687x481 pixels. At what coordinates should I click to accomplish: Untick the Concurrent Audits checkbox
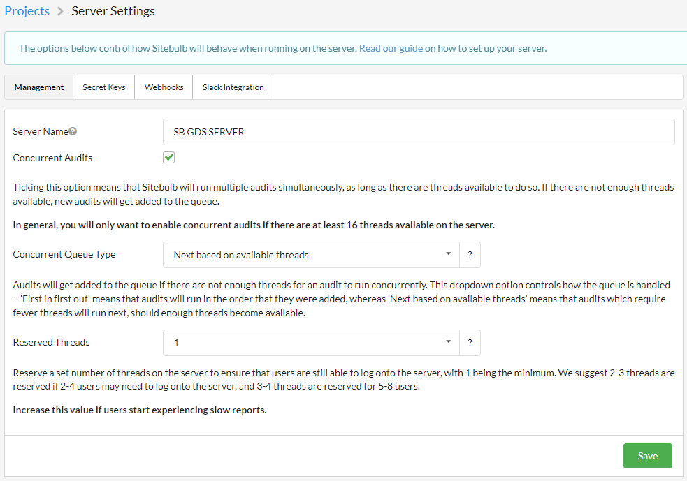click(168, 158)
